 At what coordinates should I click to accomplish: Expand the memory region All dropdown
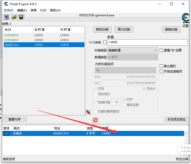pos(125,70)
